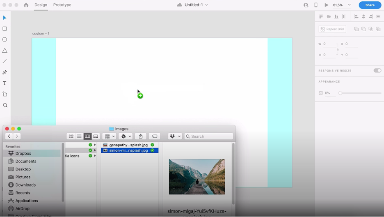Click the Exclude overlap boolean icon
The width and height of the screenshot is (384, 217).
(x=378, y=29)
